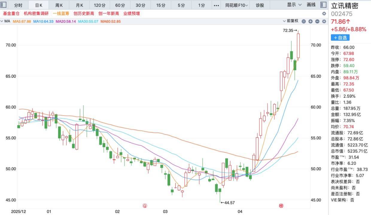Open the 同花顺F10 dropdown
Viewport: 371px width, 215px height.
237,5
